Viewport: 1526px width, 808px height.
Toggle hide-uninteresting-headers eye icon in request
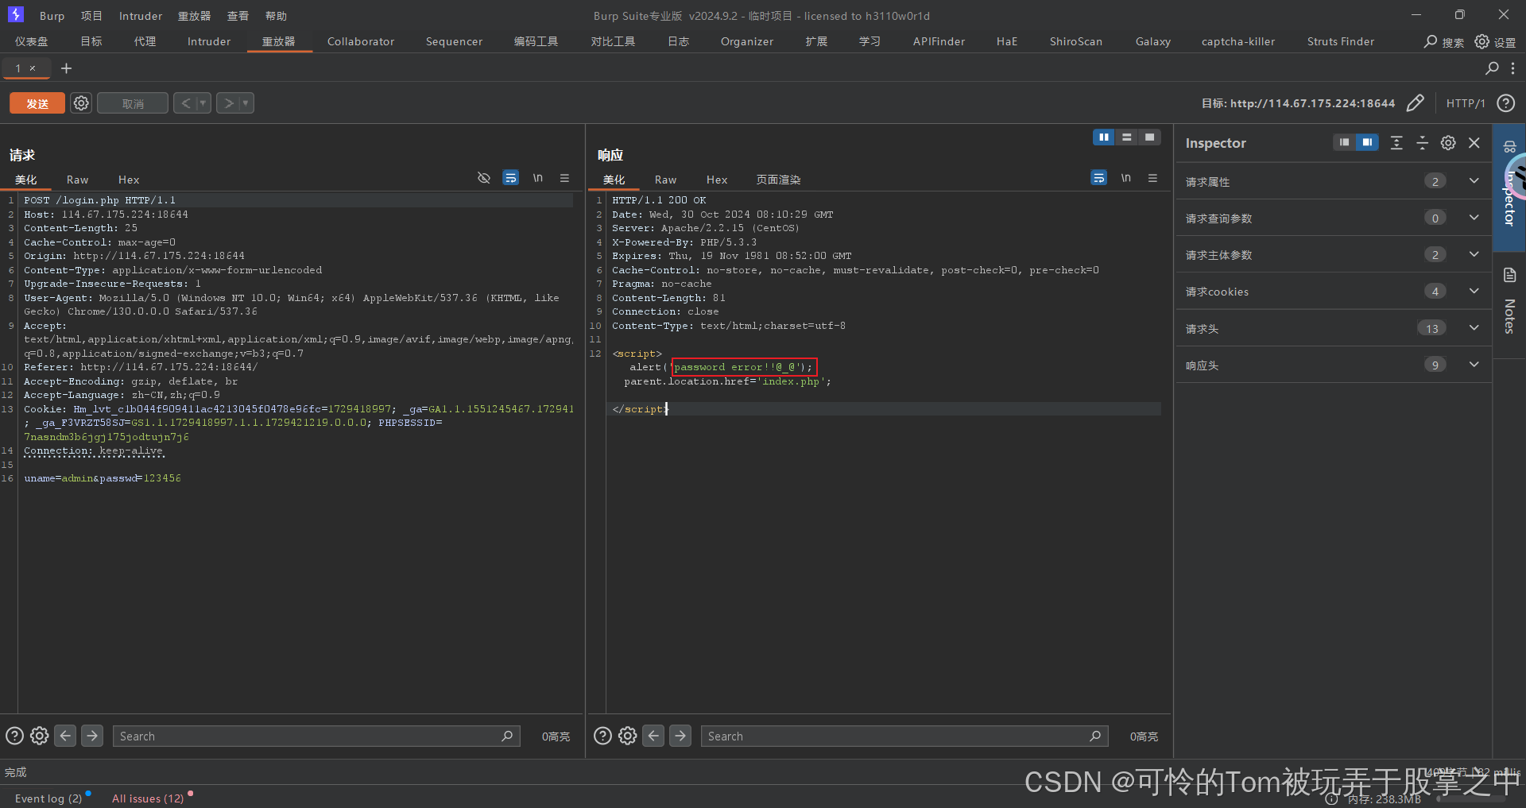(483, 178)
